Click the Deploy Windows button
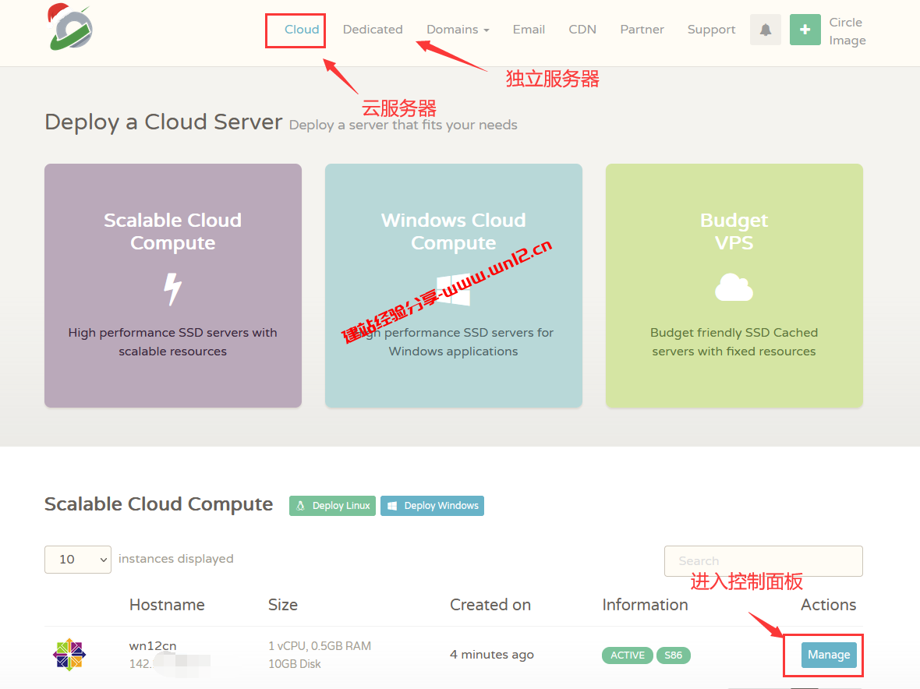The height and width of the screenshot is (689, 920). (x=432, y=505)
